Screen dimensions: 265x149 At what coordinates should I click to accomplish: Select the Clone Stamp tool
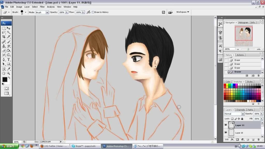click(x=4, y=46)
